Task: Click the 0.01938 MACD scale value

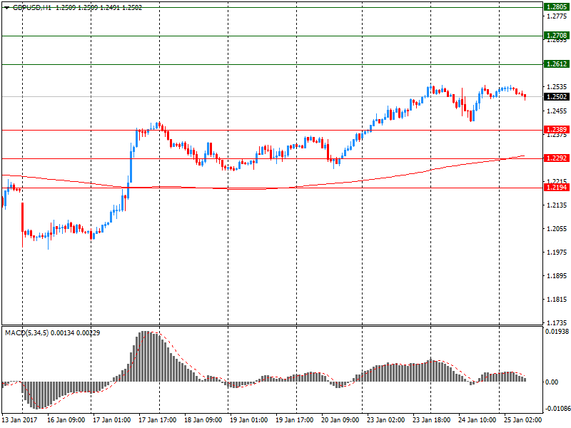Action: tap(557, 332)
